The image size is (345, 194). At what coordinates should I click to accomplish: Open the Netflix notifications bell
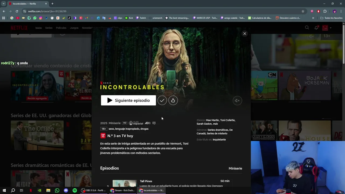click(316, 27)
